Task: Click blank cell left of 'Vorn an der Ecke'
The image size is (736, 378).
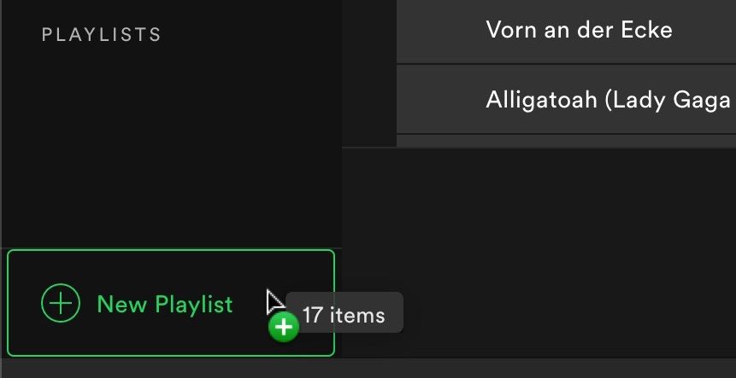Action: 440,31
